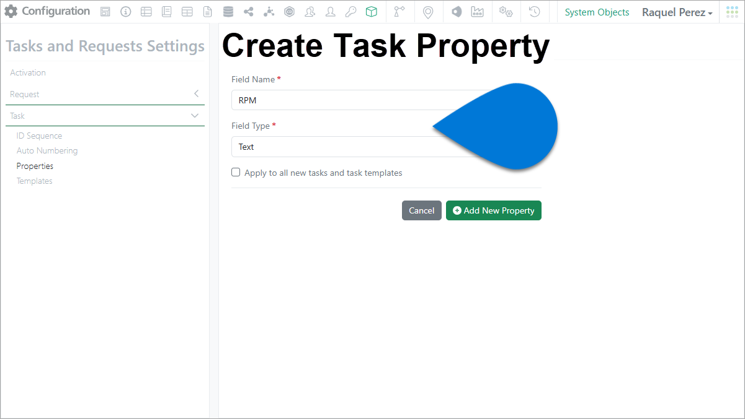745x419 pixels.
Task: Open the list rows icon after the info circle
Action: click(146, 12)
